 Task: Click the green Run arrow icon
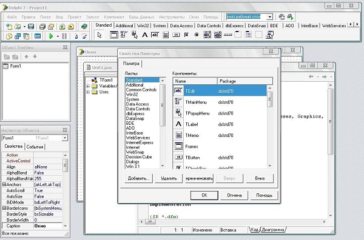click(52, 36)
